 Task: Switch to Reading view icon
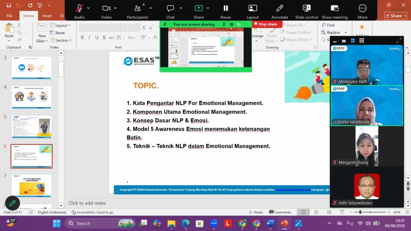pos(329,212)
